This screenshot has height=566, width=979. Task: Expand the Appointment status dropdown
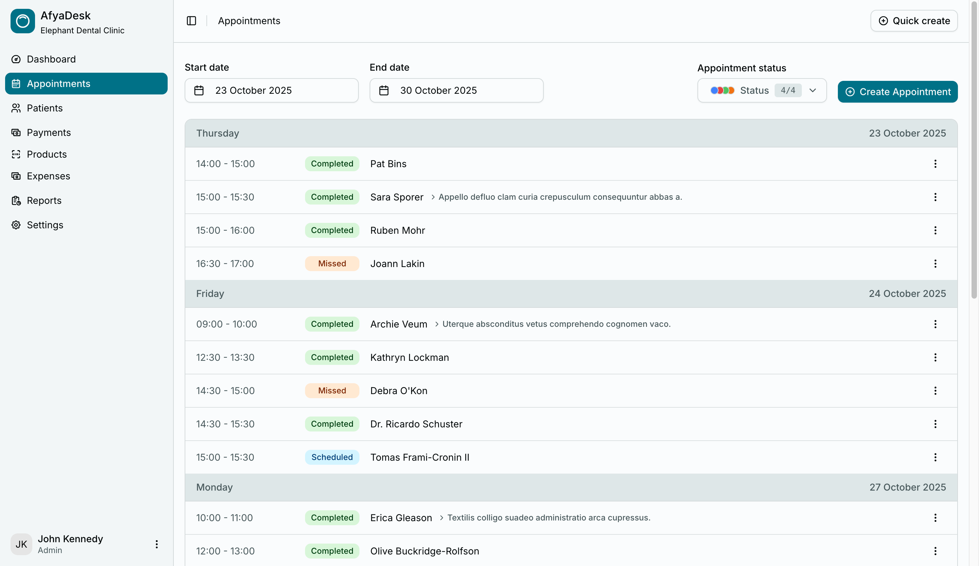pyautogui.click(x=812, y=90)
